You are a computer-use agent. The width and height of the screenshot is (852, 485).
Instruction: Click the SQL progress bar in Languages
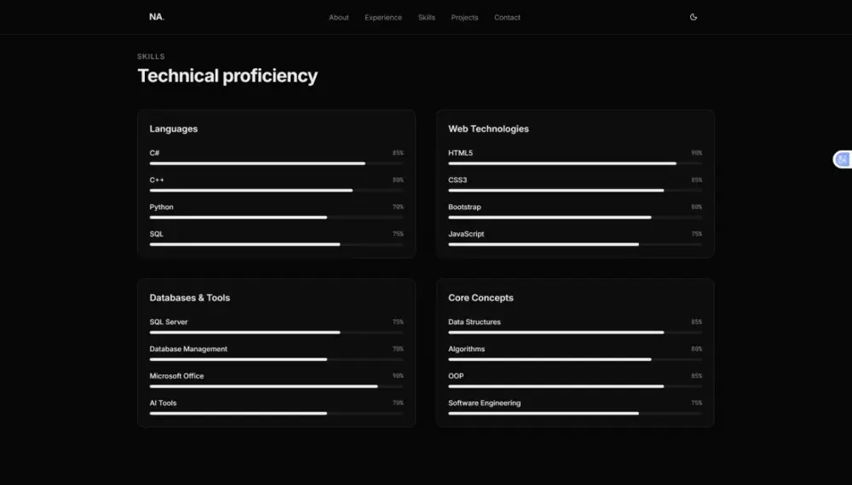[277, 244]
